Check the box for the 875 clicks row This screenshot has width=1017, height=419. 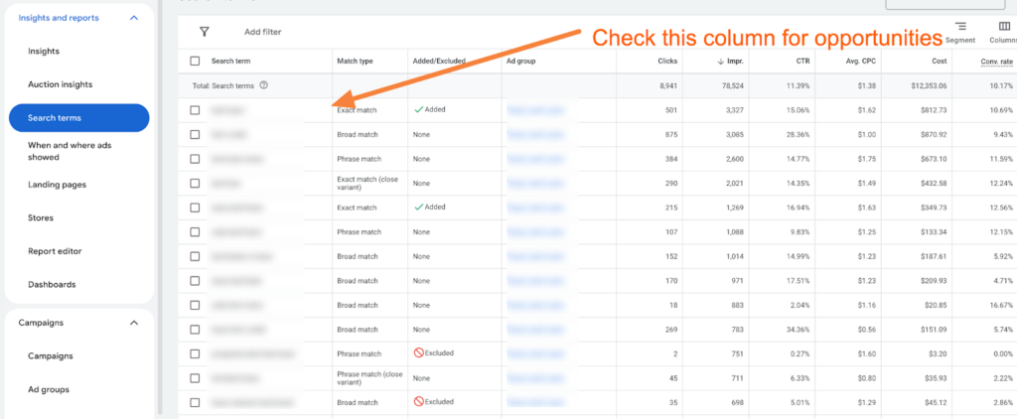tap(196, 134)
